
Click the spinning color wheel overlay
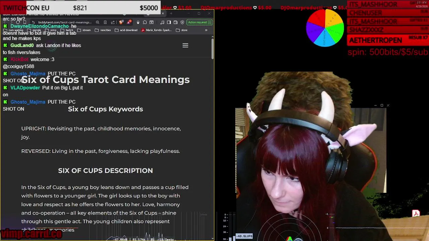point(325,28)
